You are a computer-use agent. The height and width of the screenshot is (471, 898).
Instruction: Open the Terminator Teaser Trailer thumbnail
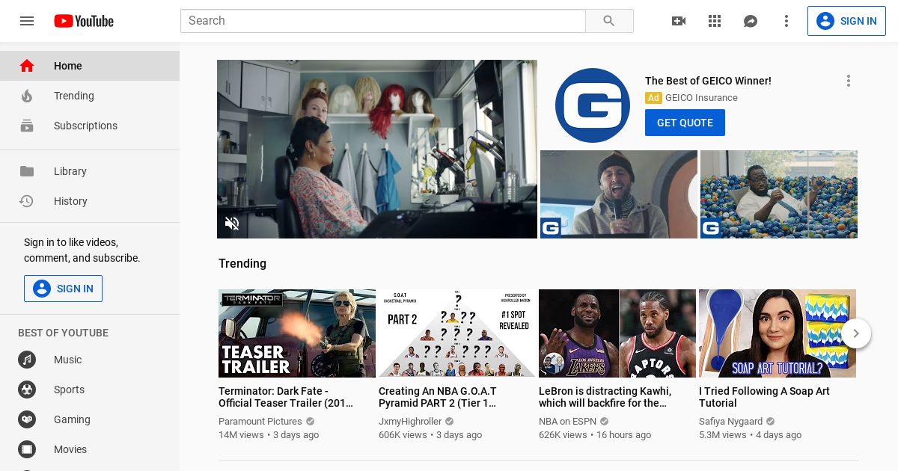coord(297,333)
